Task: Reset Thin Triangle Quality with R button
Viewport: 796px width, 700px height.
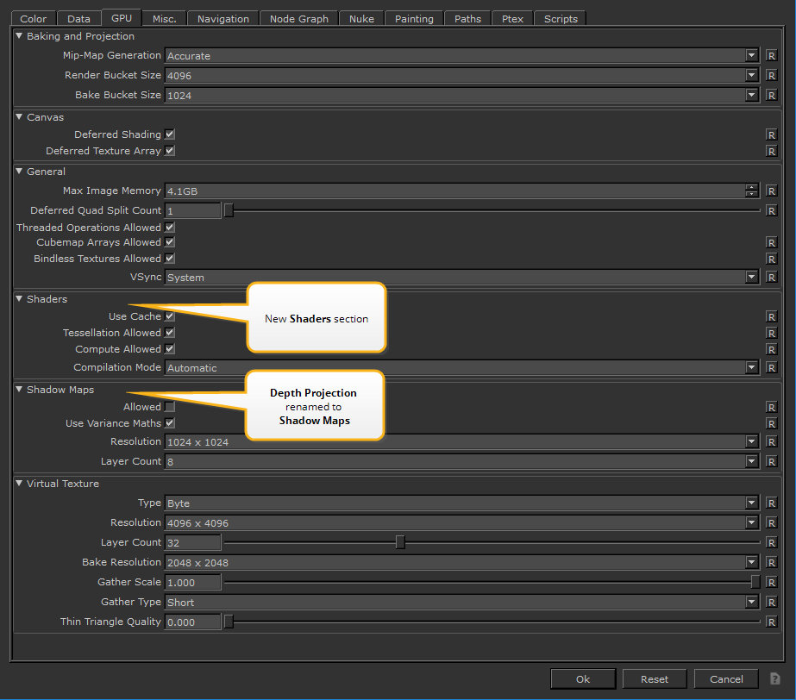Action: point(772,622)
